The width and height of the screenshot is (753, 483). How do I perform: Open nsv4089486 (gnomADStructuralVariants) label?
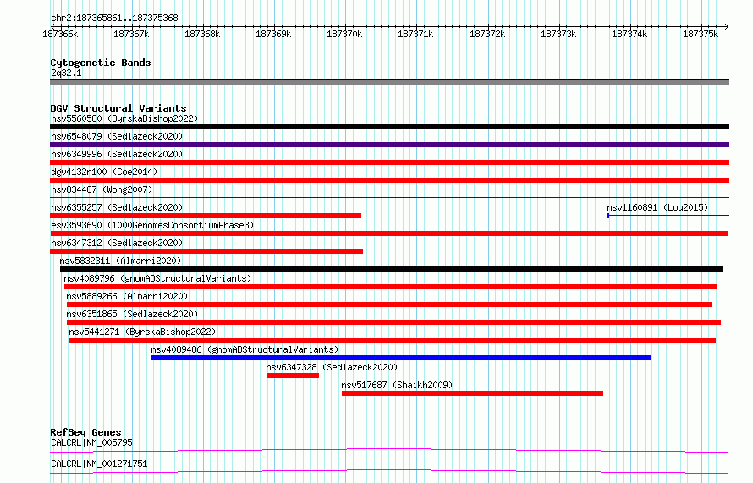coord(245,349)
